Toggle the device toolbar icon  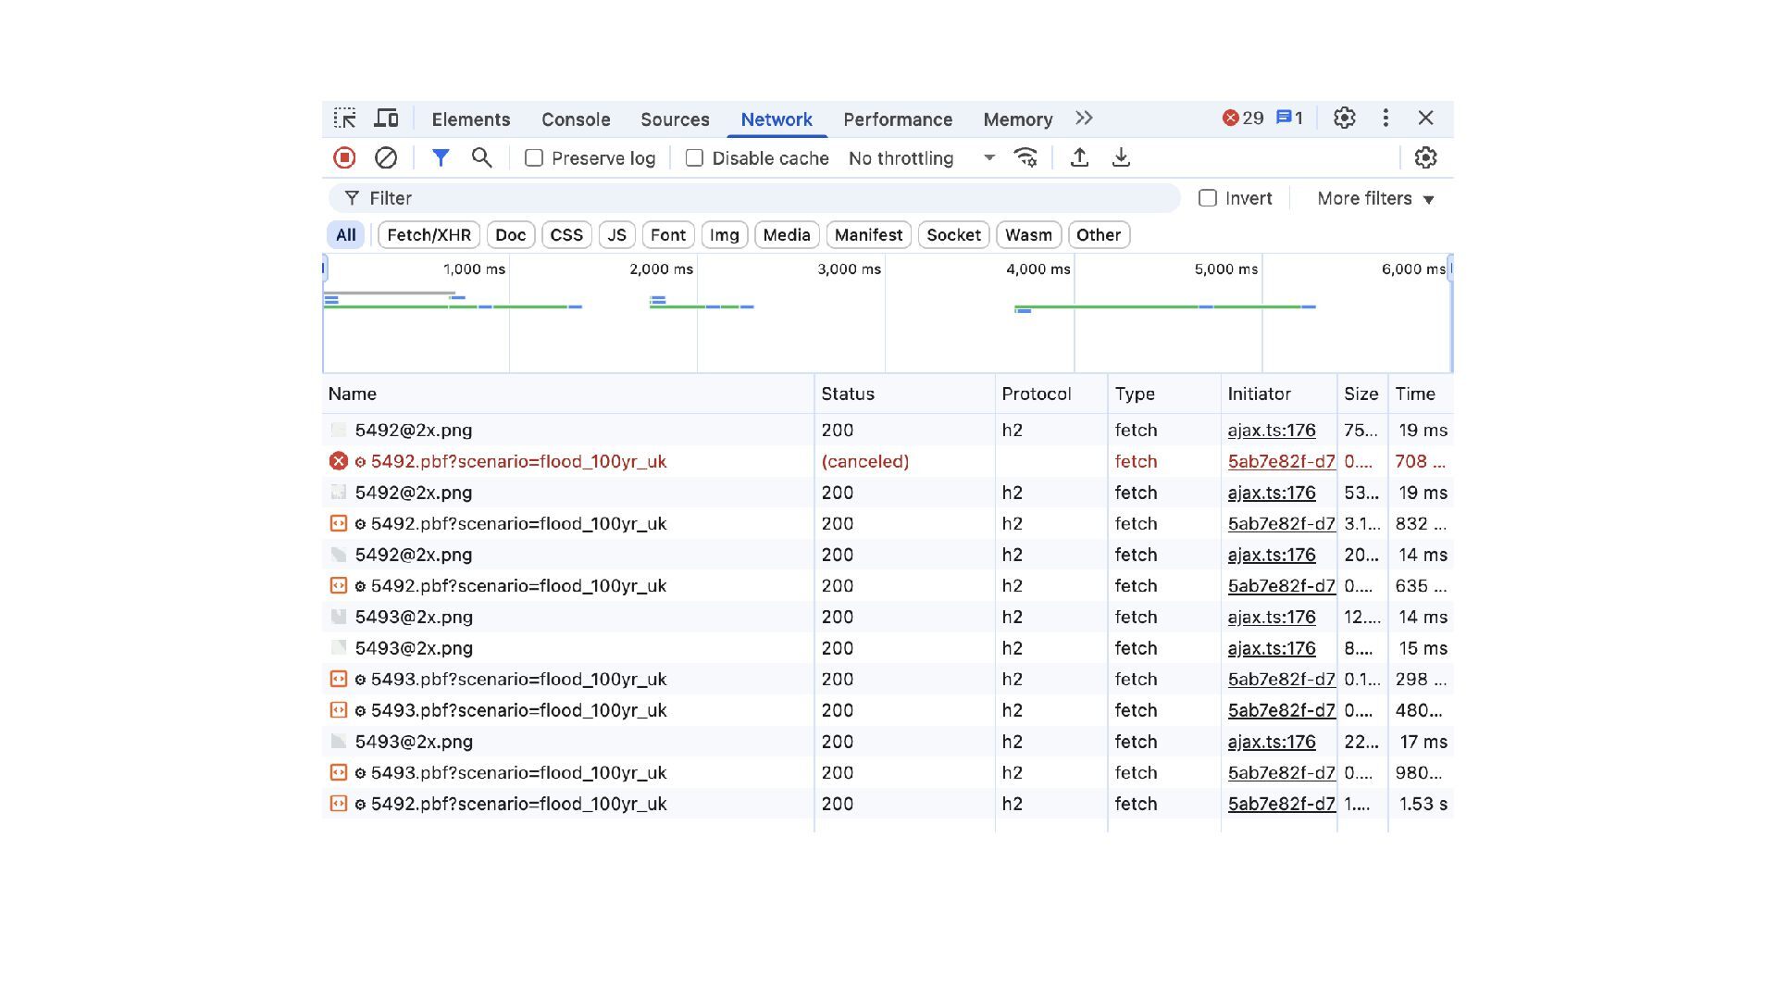tap(386, 119)
